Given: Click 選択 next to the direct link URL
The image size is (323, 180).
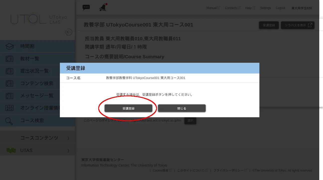Looking at the screenshot, I should point(190,120).
